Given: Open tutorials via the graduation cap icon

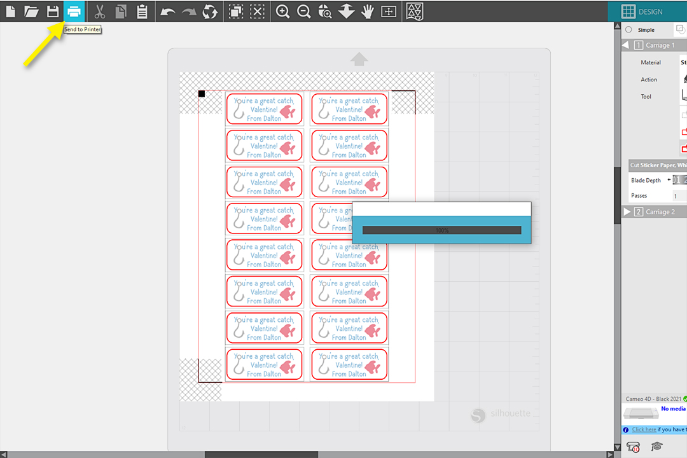Looking at the screenshot, I should point(656,446).
